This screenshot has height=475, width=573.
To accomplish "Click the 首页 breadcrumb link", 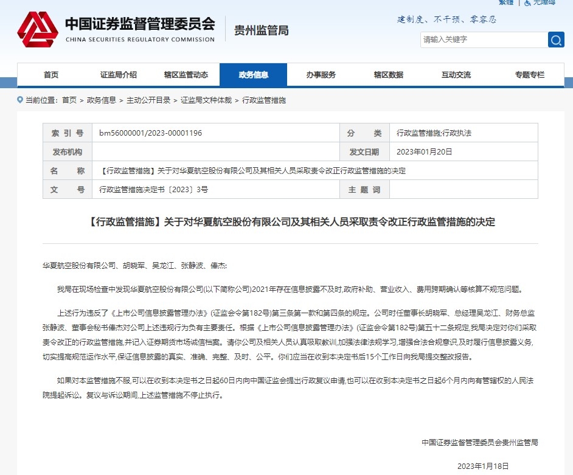I will click(69, 100).
